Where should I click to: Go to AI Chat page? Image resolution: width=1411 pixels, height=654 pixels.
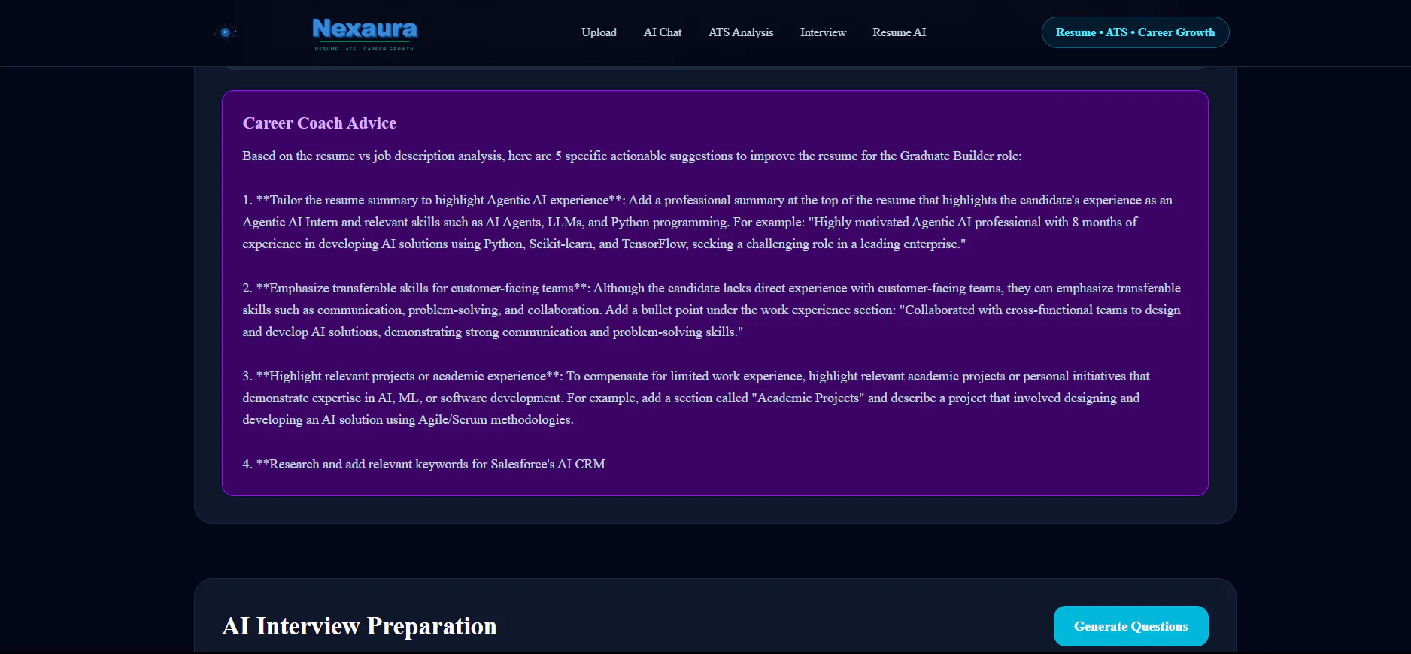(663, 32)
